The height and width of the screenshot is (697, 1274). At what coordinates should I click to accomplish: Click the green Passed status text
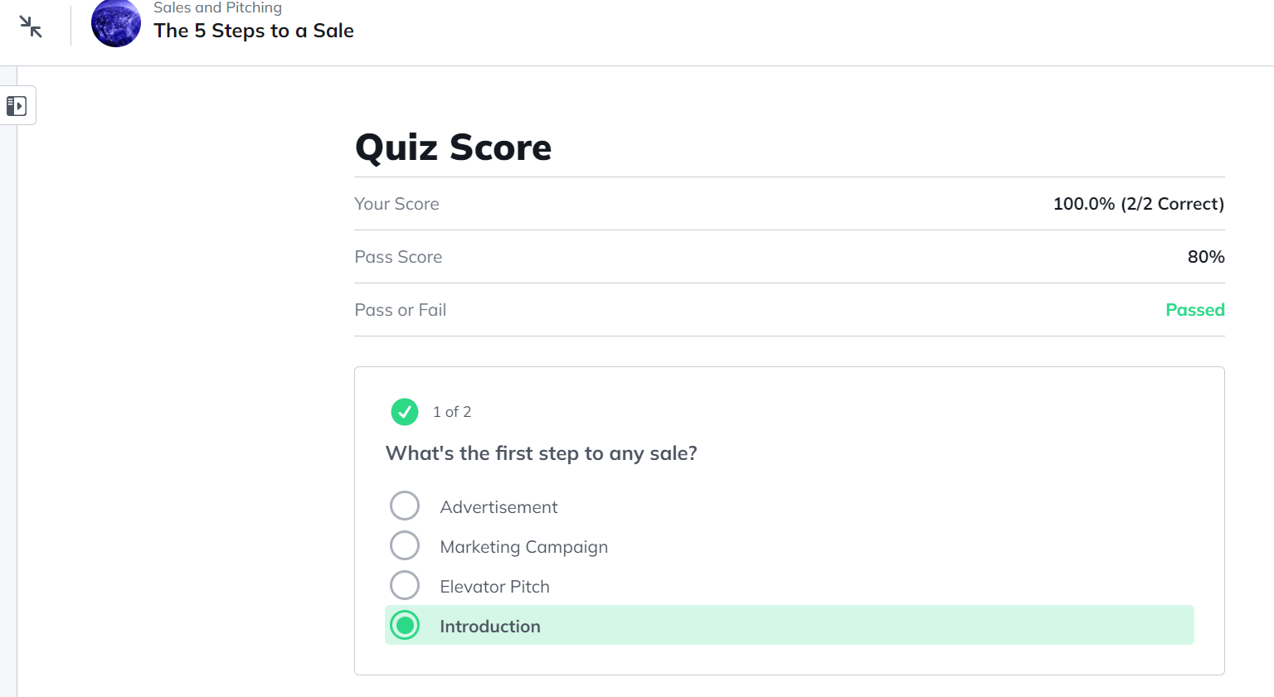[x=1194, y=310]
